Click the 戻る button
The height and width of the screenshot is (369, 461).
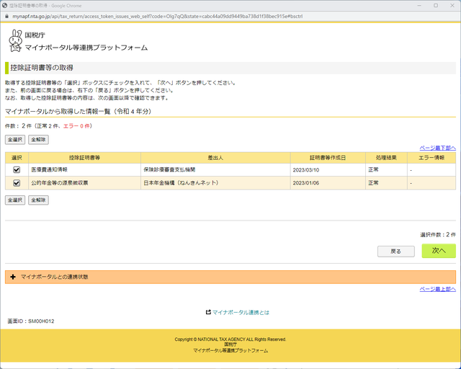tap(396, 252)
